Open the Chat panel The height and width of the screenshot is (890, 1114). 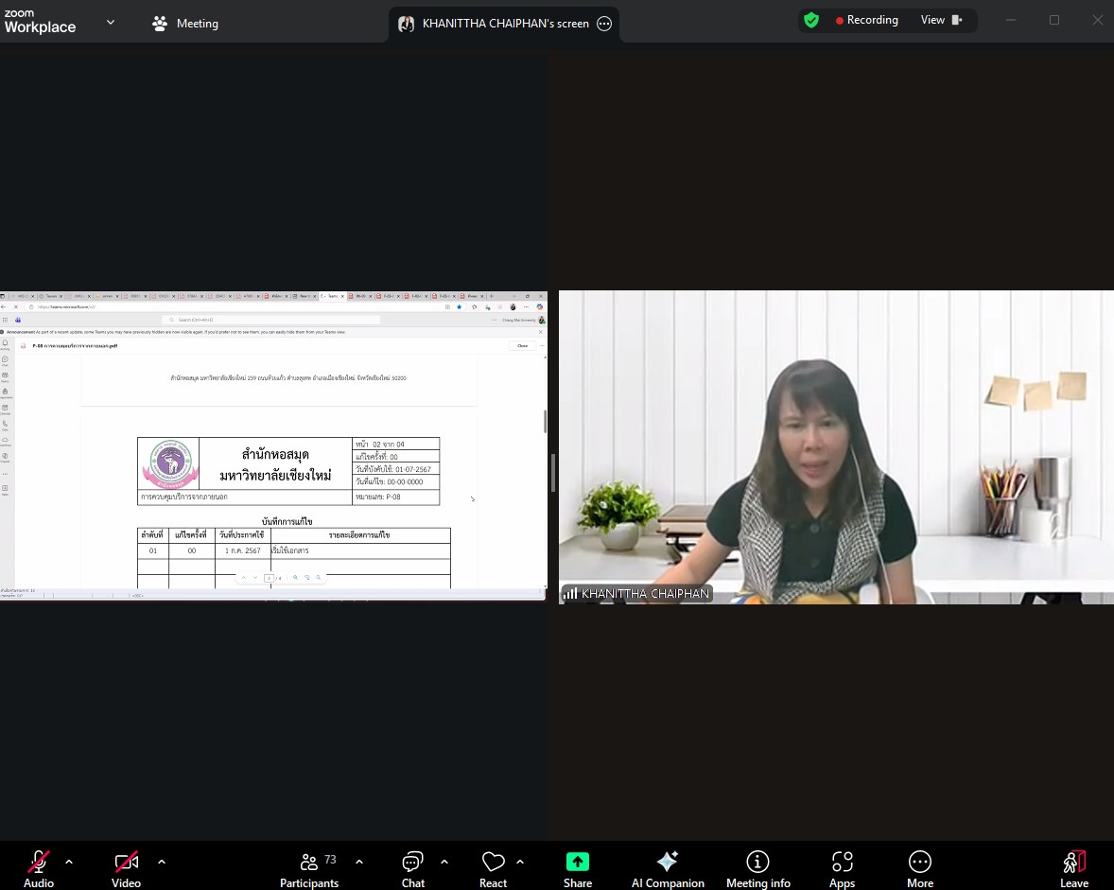tap(412, 868)
